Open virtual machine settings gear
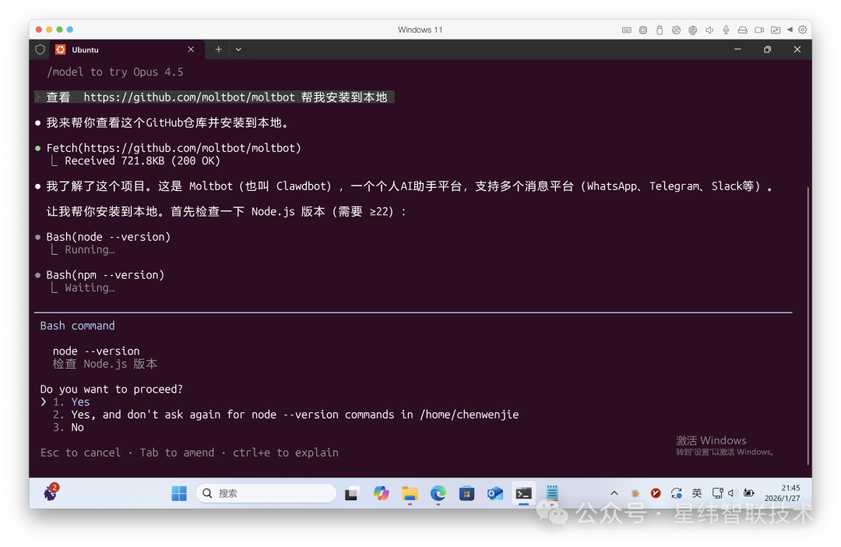 click(803, 30)
